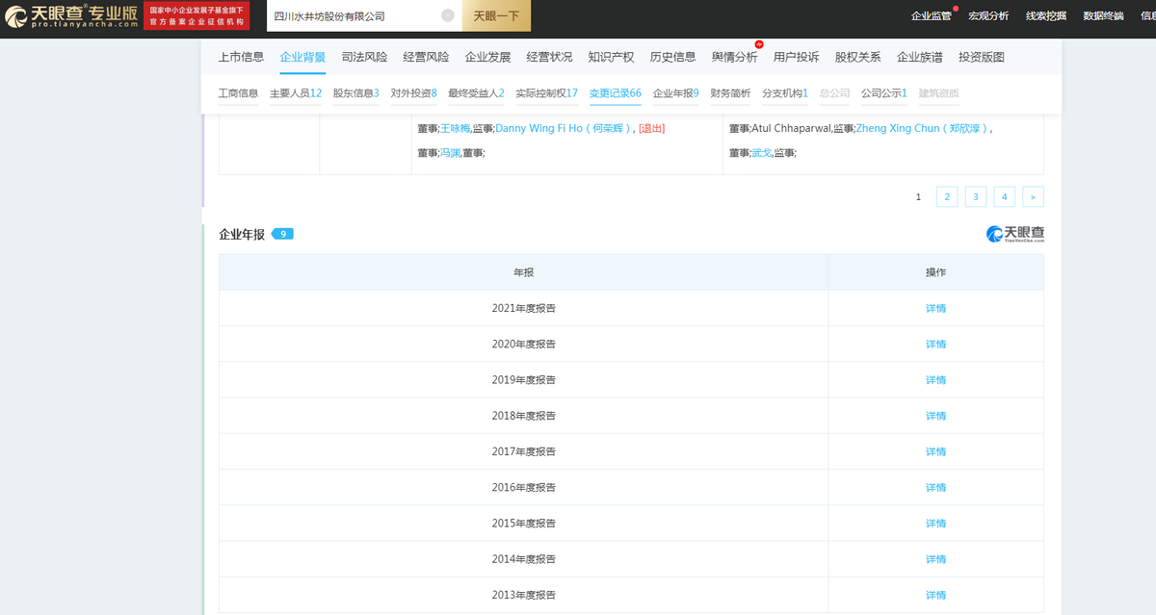Open 详情 for 2017年度报告
This screenshot has height=615, width=1156.
pos(935,451)
